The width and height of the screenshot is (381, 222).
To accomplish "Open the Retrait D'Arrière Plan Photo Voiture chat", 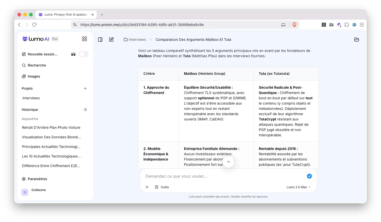I will coord(51,128).
